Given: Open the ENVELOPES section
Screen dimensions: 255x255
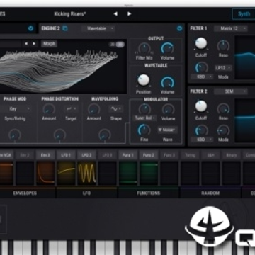Looking at the screenshot, I should [25, 193].
